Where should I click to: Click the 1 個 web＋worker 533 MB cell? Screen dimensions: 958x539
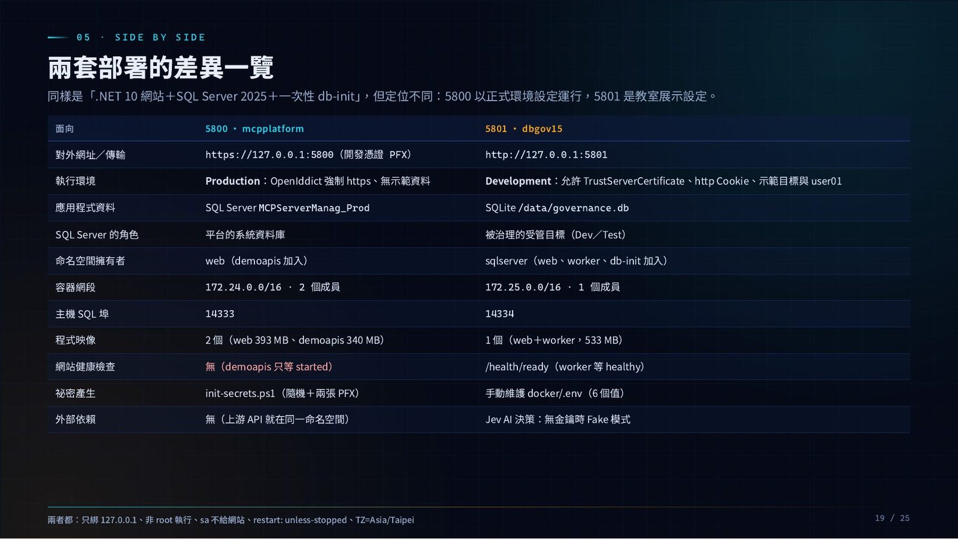(x=555, y=340)
